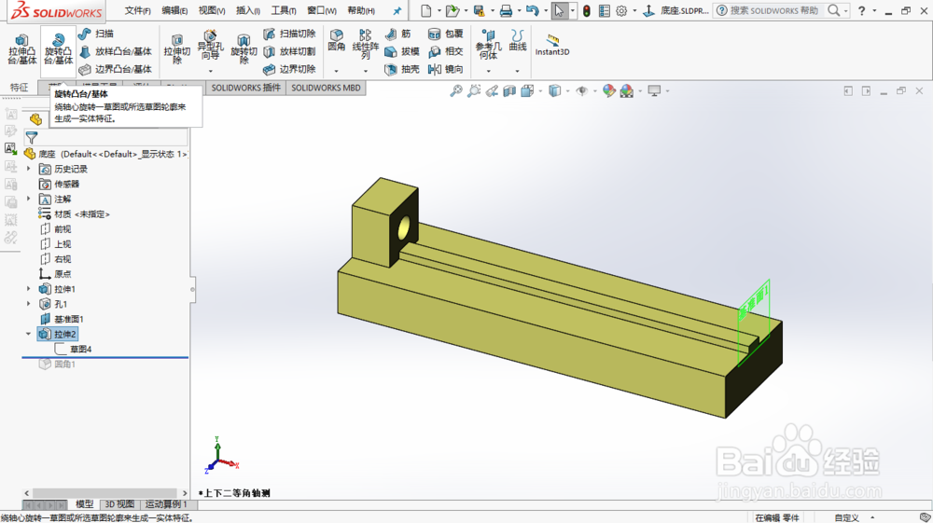Image resolution: width=933 pixels, height=523 pixels.
Task: Select the Revolved Cut tool (旋转切除)
Action: [244, 49]
